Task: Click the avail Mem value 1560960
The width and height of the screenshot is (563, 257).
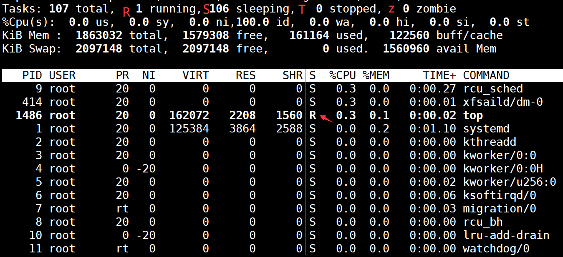Action: pos(406,48)
